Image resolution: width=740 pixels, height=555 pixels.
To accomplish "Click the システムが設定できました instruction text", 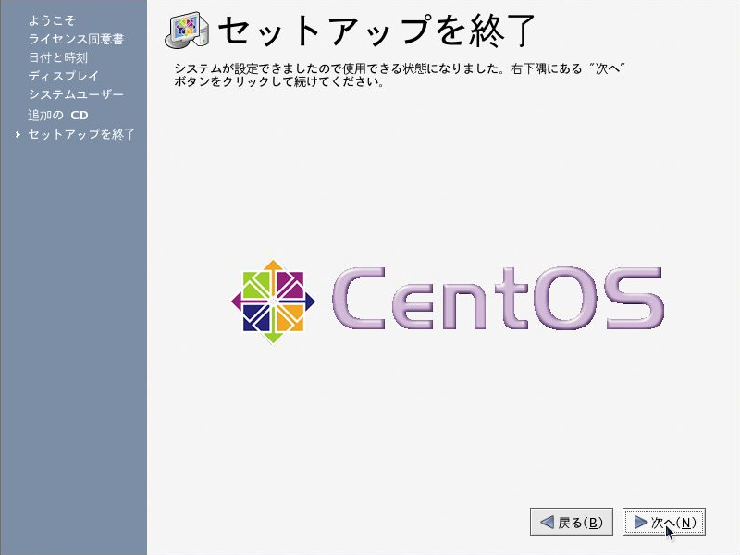I will click(x=400, y=75).
